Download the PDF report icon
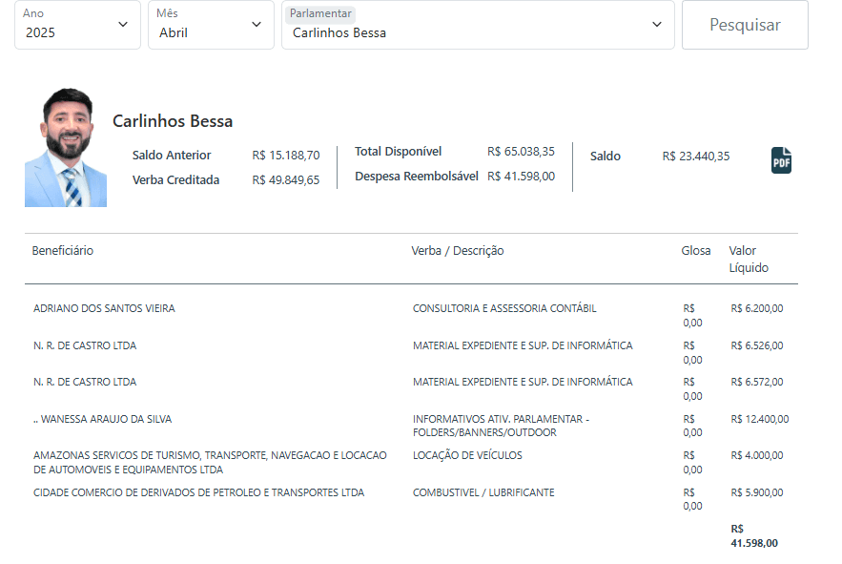842x564 pixels. click(x=781, y=160)
